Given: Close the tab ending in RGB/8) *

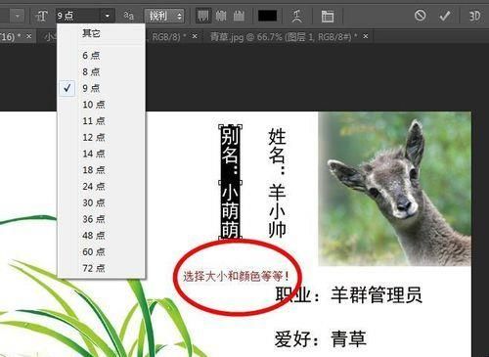Looking at the screenshot, I should (x=195, y=36).
